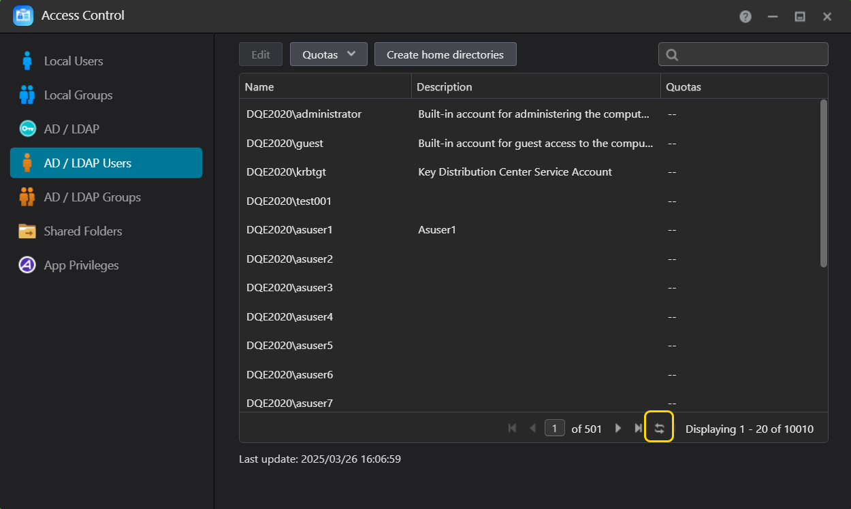Refresh the user list

pyautogui.click(x=659, y=428)
